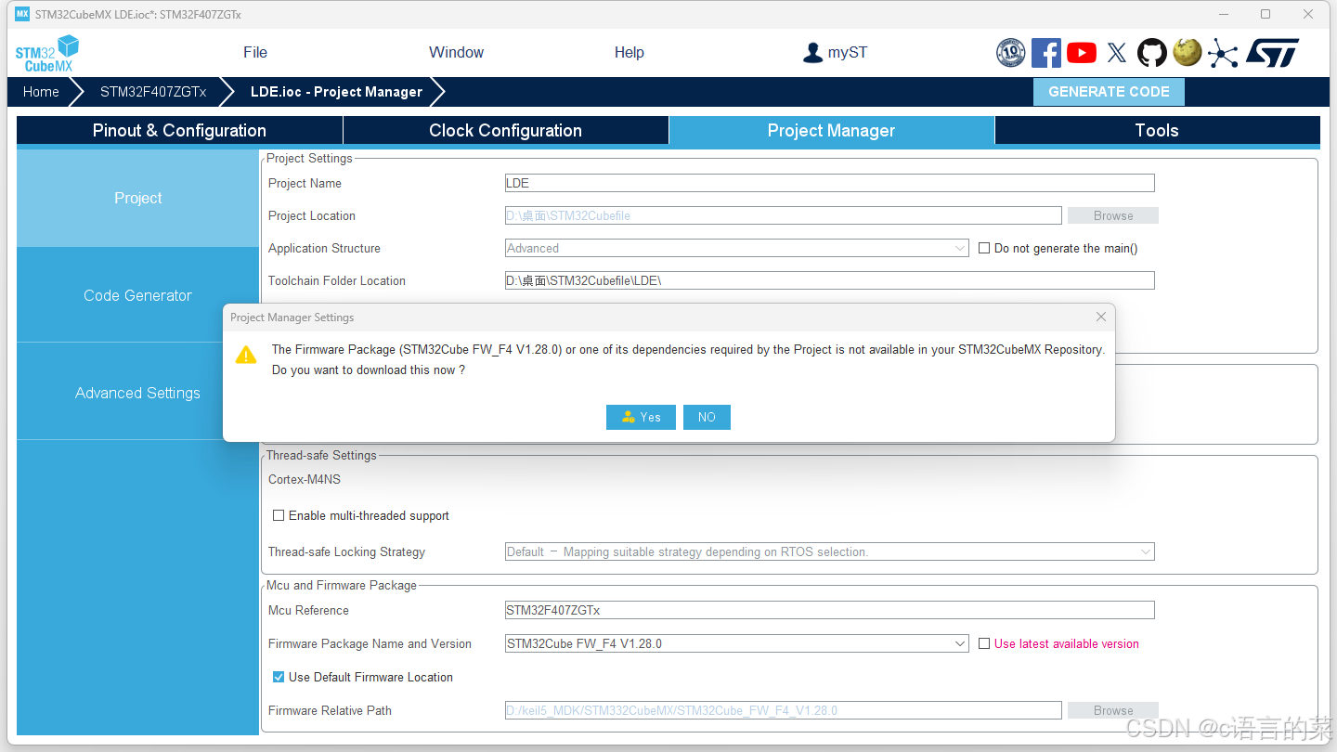Click the ST logo icon
Screen dimensions: 1337x752
coord(1272,53)
